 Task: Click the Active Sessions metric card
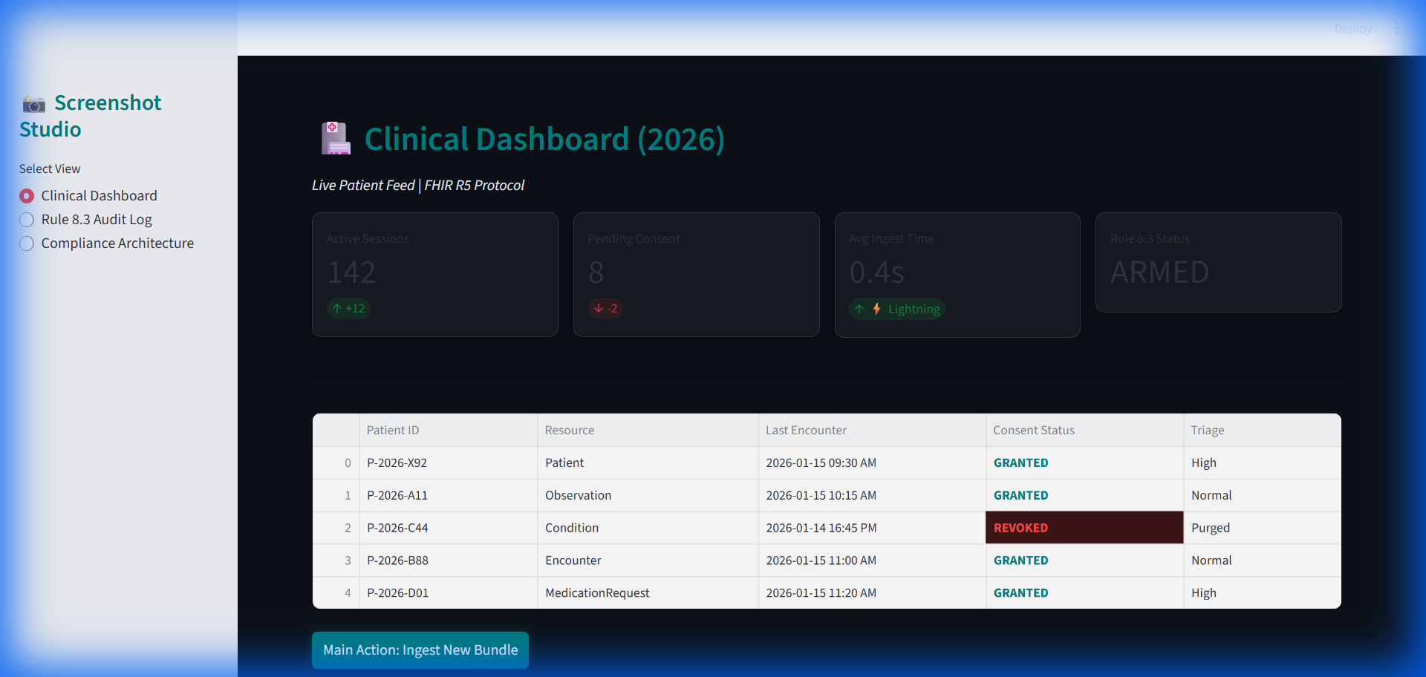coord(434,274)
